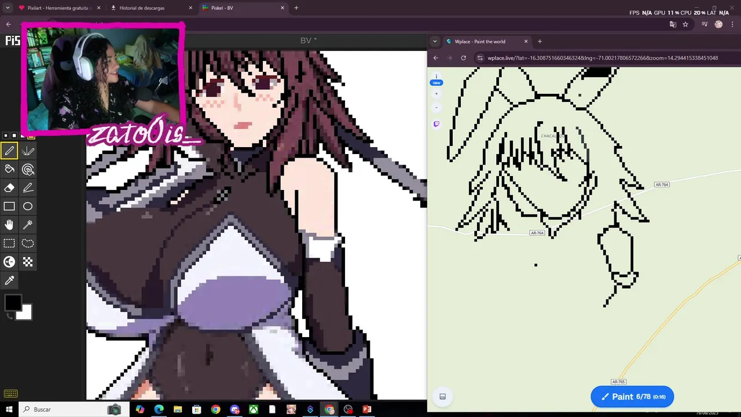Select the Dithering checkerboard tool
This screenshot has height=417, width=741.
pyautogui.click(x=28, y=262)
